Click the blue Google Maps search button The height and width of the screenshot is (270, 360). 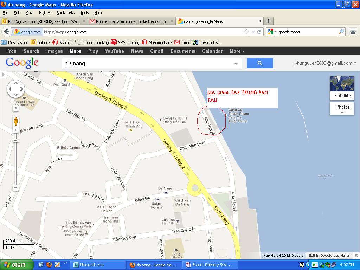pos(260,63)
